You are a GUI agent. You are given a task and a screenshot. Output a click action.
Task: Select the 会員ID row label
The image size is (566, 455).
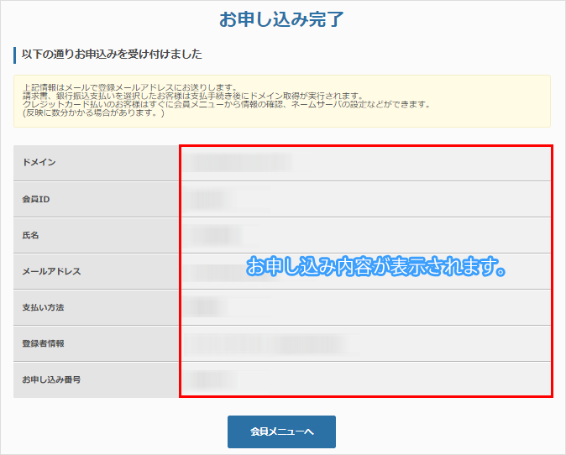pyautogui.click(x=37, y=199)
